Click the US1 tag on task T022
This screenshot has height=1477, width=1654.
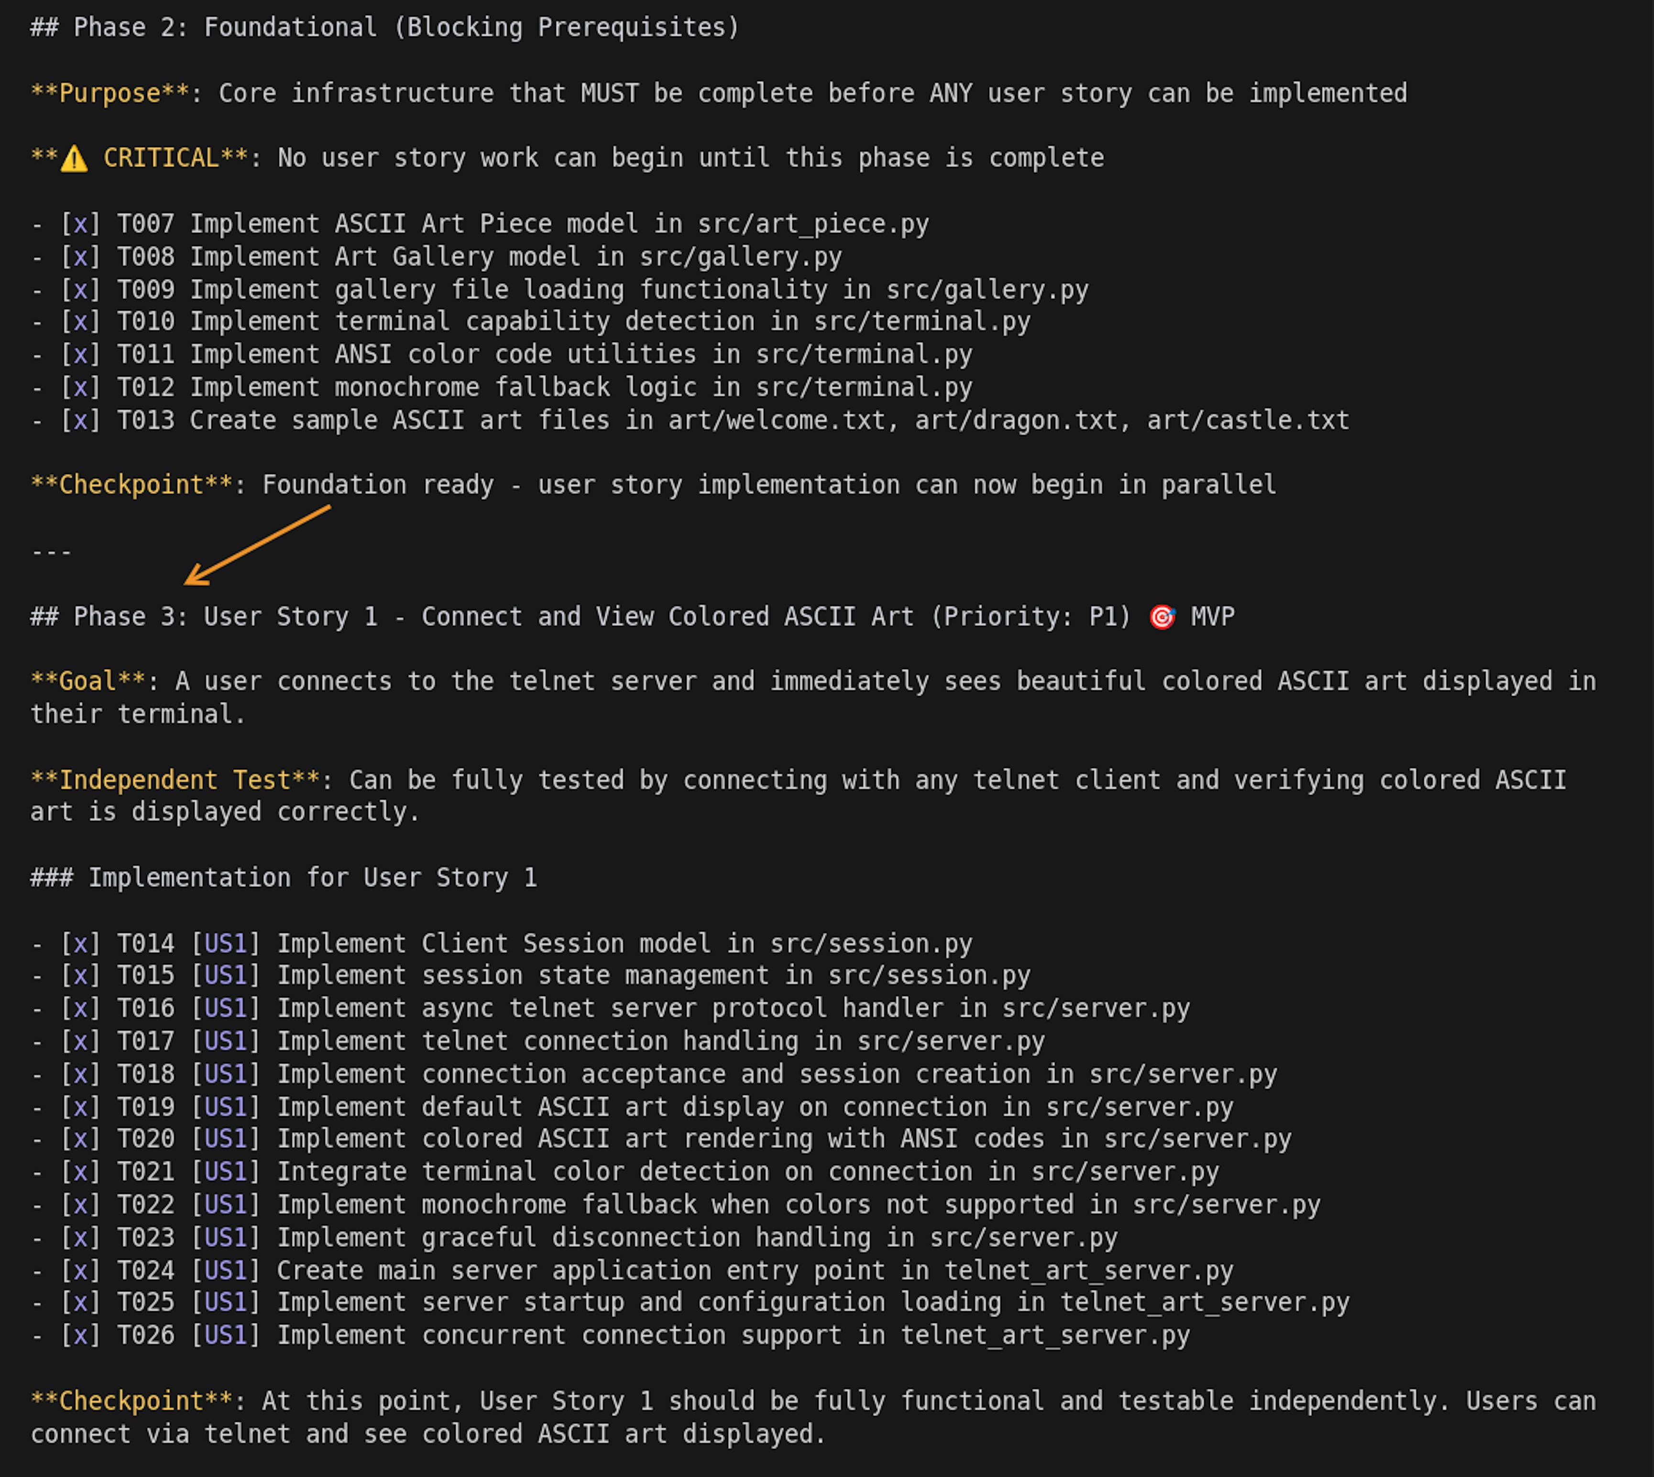(x=225, y=1205)
